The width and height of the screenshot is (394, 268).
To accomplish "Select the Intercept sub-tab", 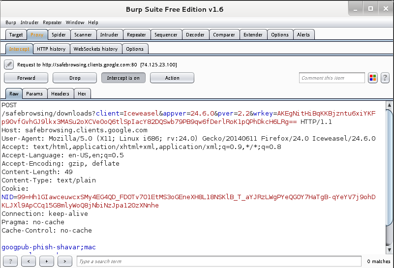I will point(19,49).
